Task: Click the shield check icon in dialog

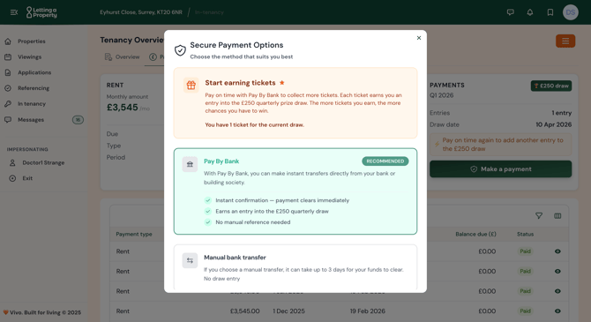Action: 180,50
